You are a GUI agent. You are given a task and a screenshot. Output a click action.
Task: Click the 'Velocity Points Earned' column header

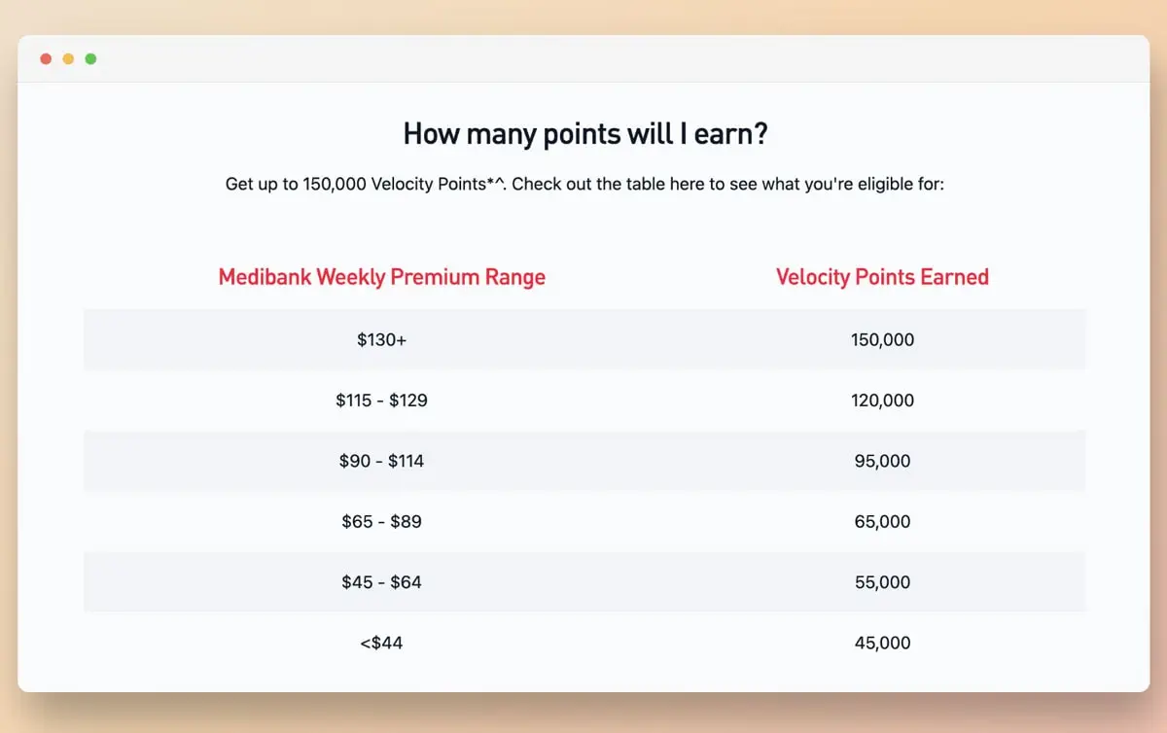point(882,277)
